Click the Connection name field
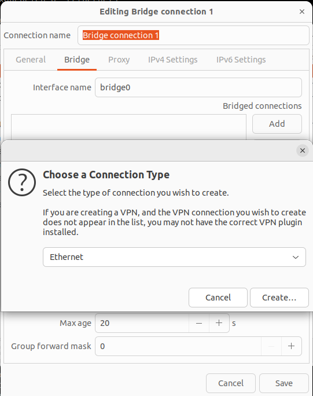 coord(193,35)
